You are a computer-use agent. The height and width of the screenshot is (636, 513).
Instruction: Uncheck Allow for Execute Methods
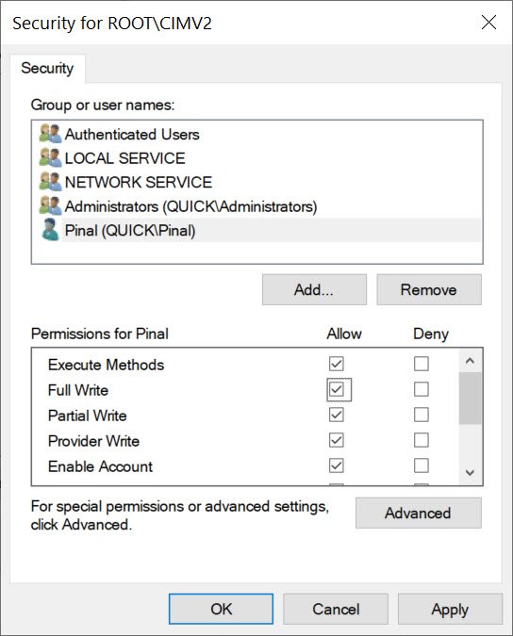coord(337,364)
